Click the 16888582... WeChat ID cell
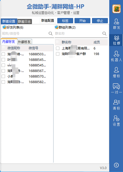Screen dimensions: 123x172 37,82
